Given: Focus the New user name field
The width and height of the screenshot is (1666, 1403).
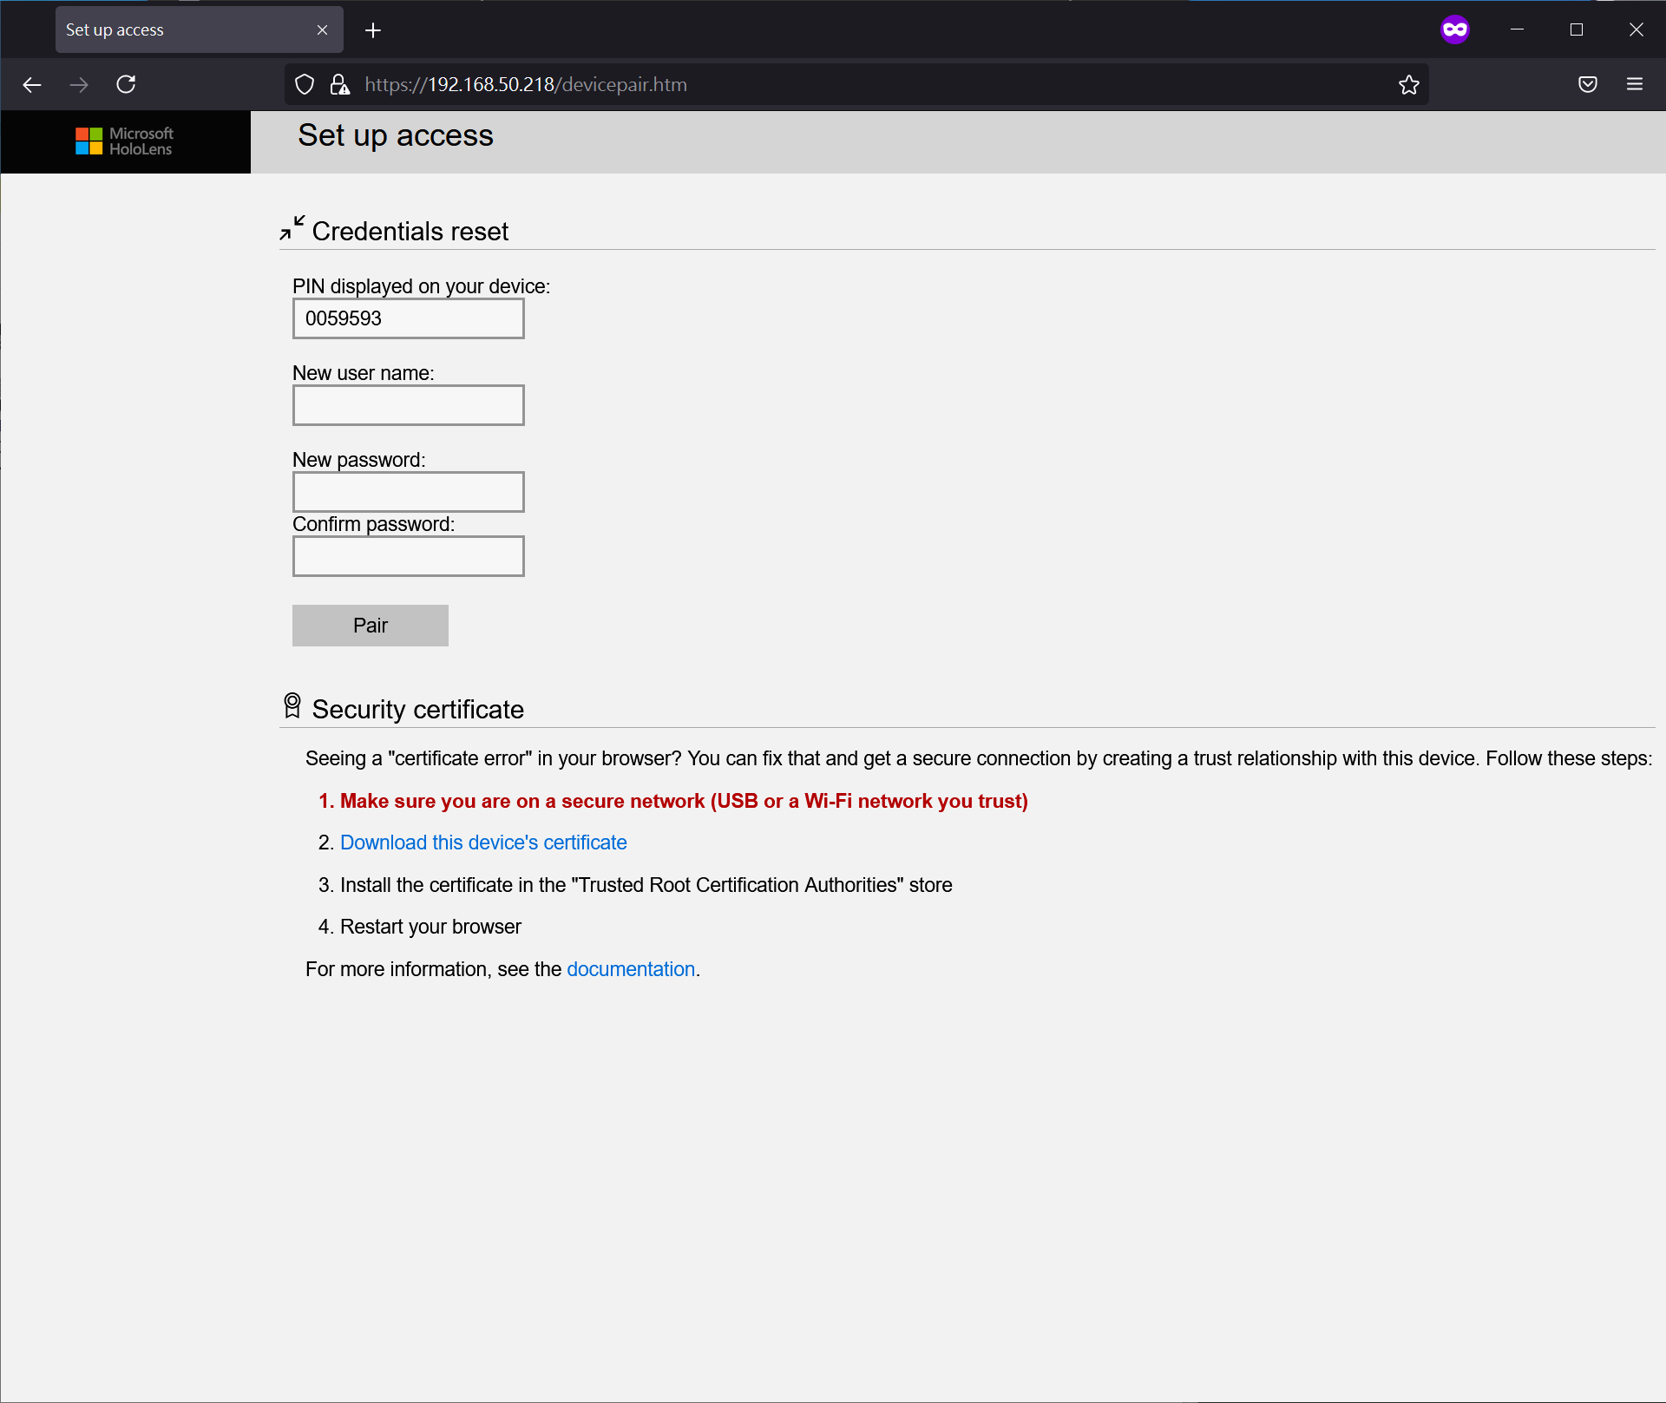Looking at the screenshot, I should tap(408, 405).
